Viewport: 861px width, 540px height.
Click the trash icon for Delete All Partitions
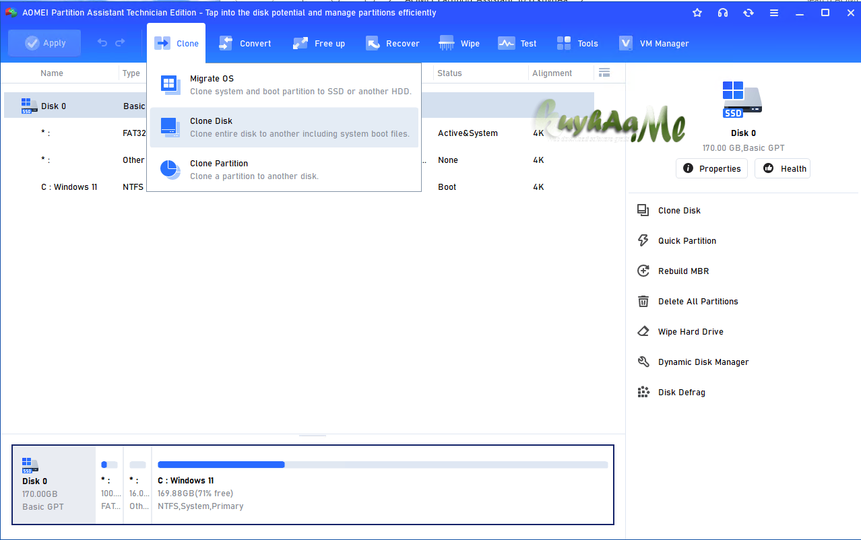point(643,301)
